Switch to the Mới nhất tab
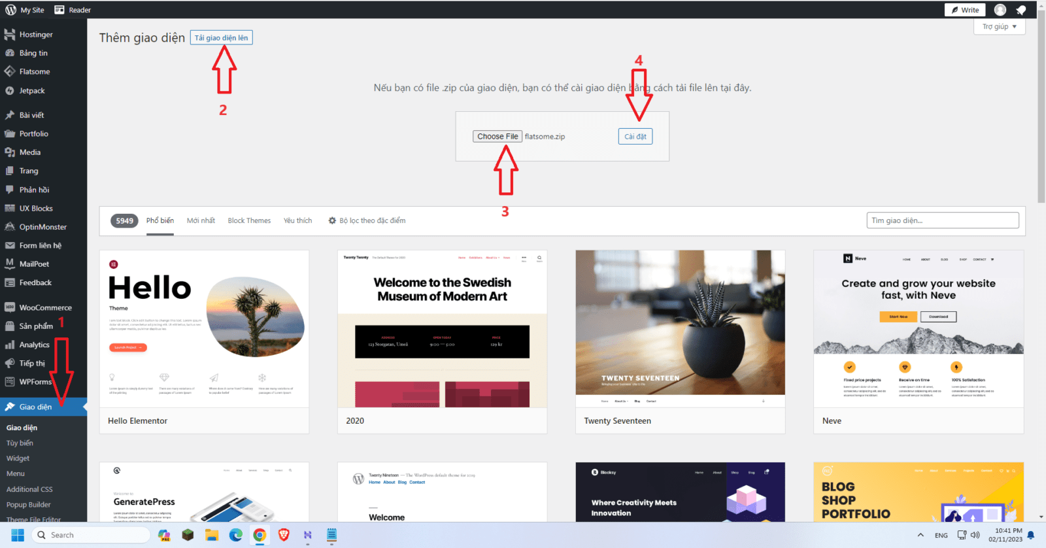 tap(201, 221)
